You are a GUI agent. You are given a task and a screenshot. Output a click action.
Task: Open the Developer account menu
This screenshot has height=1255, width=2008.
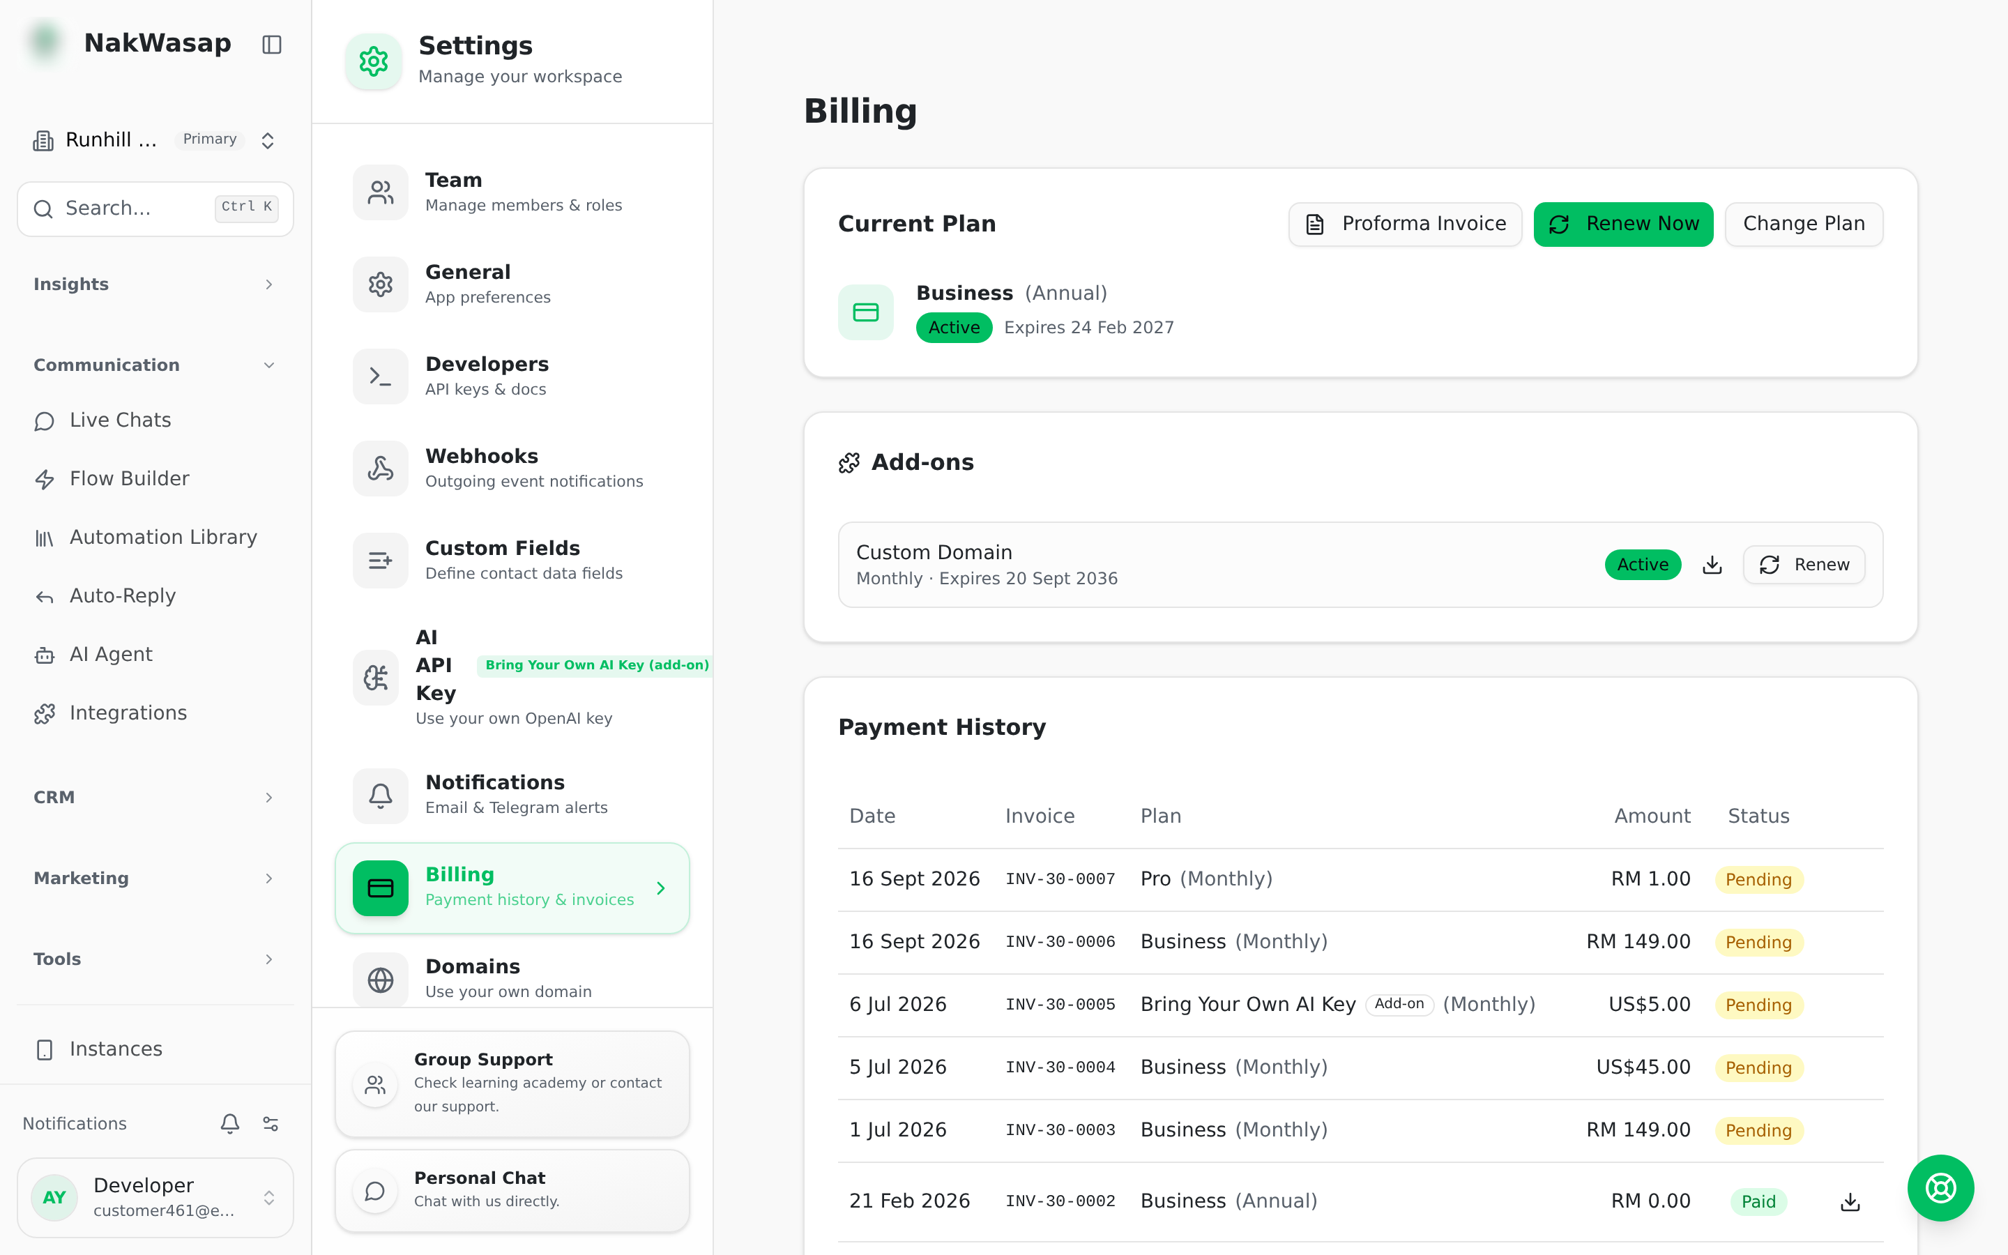pos(155,1197)
